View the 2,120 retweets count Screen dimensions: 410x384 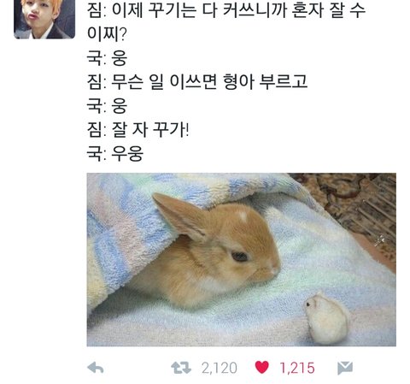coord(220,368)
